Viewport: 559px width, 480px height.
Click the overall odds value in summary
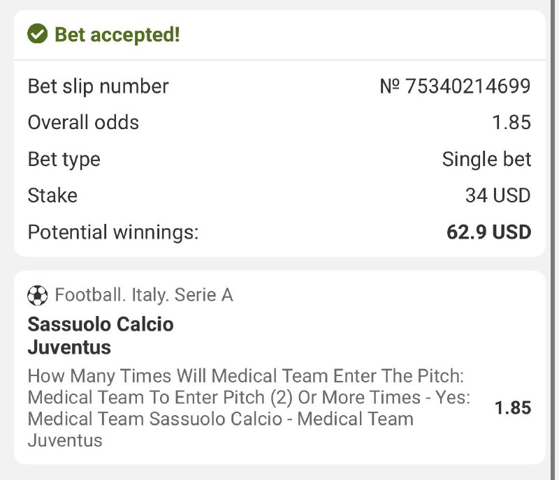[x=511, y=123]
